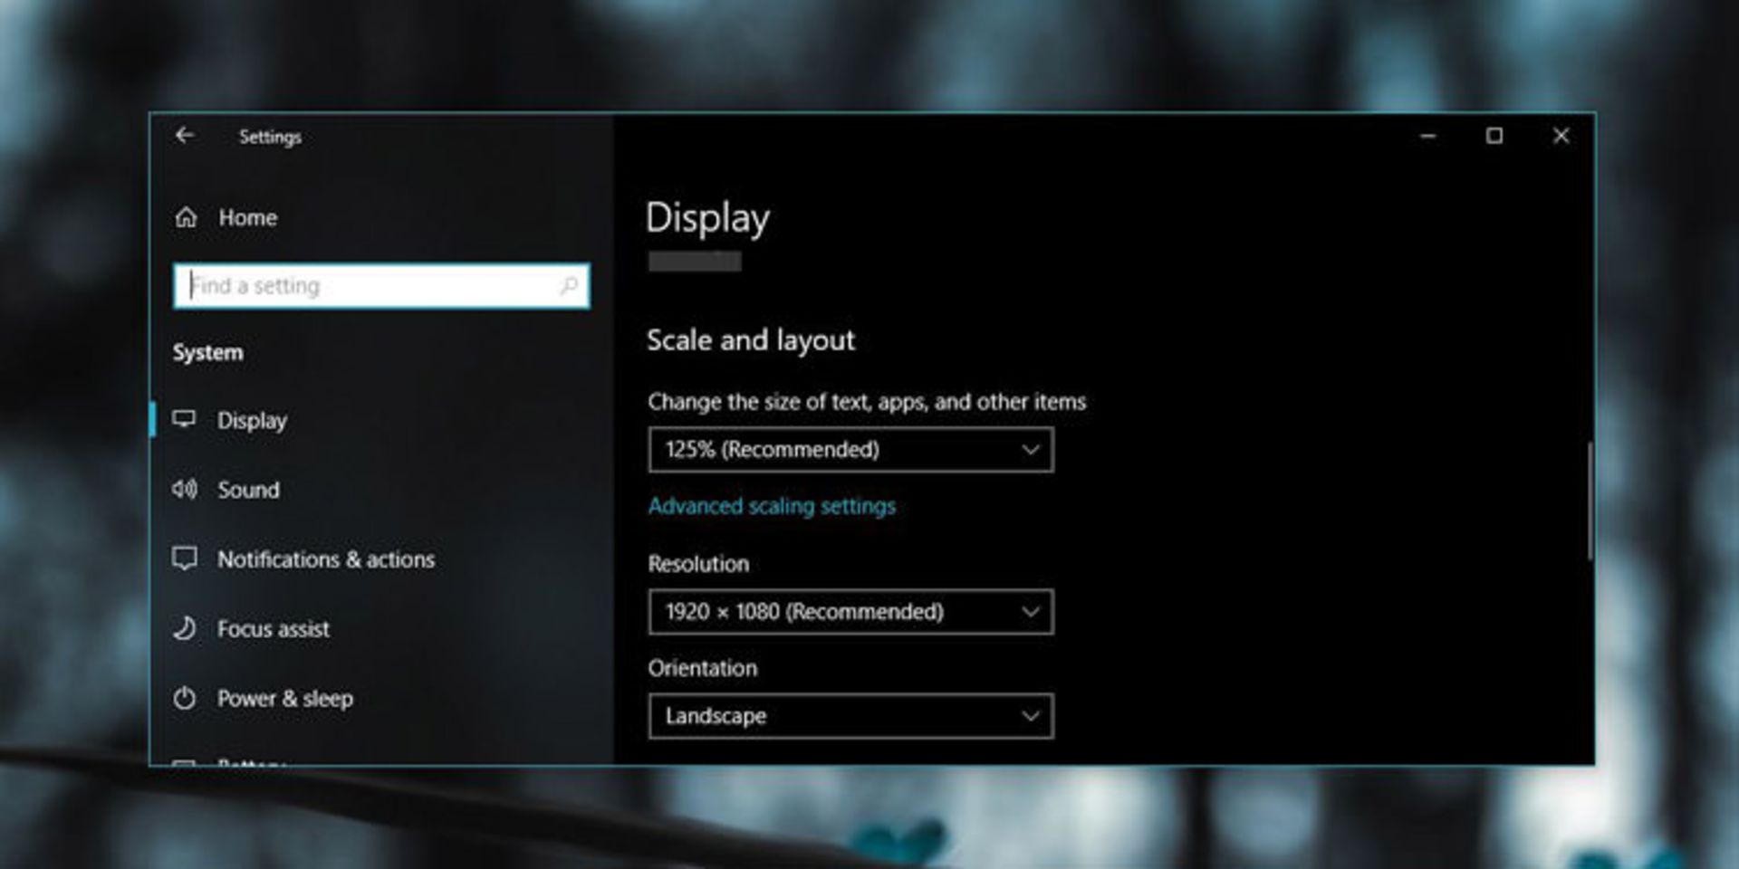
Task: Open the Orientation dropdown set to Landscape
Action: pos(1030,715)
